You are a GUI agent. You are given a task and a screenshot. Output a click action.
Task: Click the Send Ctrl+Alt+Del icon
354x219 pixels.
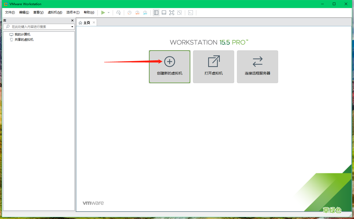click(118, 12)
